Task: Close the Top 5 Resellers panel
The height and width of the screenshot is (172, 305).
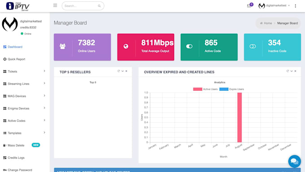Action: (126, 71)
